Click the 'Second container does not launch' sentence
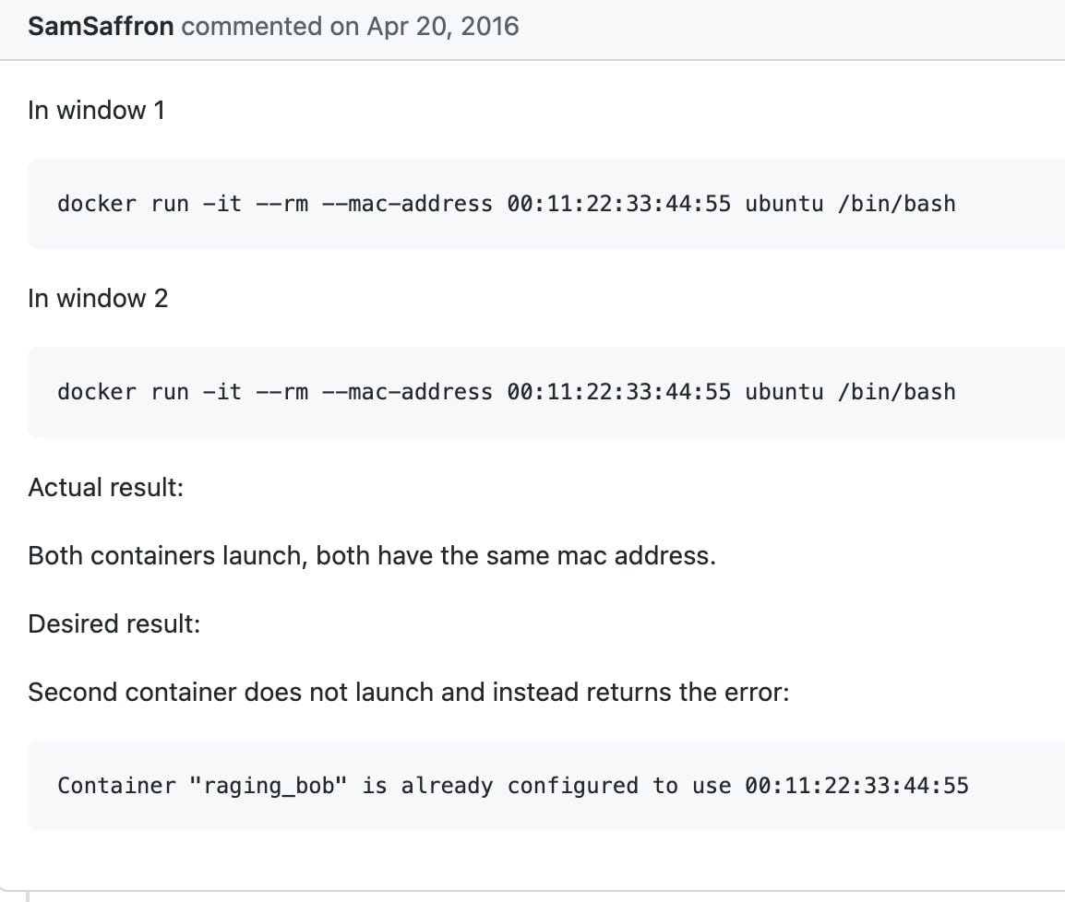1065x902 pixels. tap(409, 693)
